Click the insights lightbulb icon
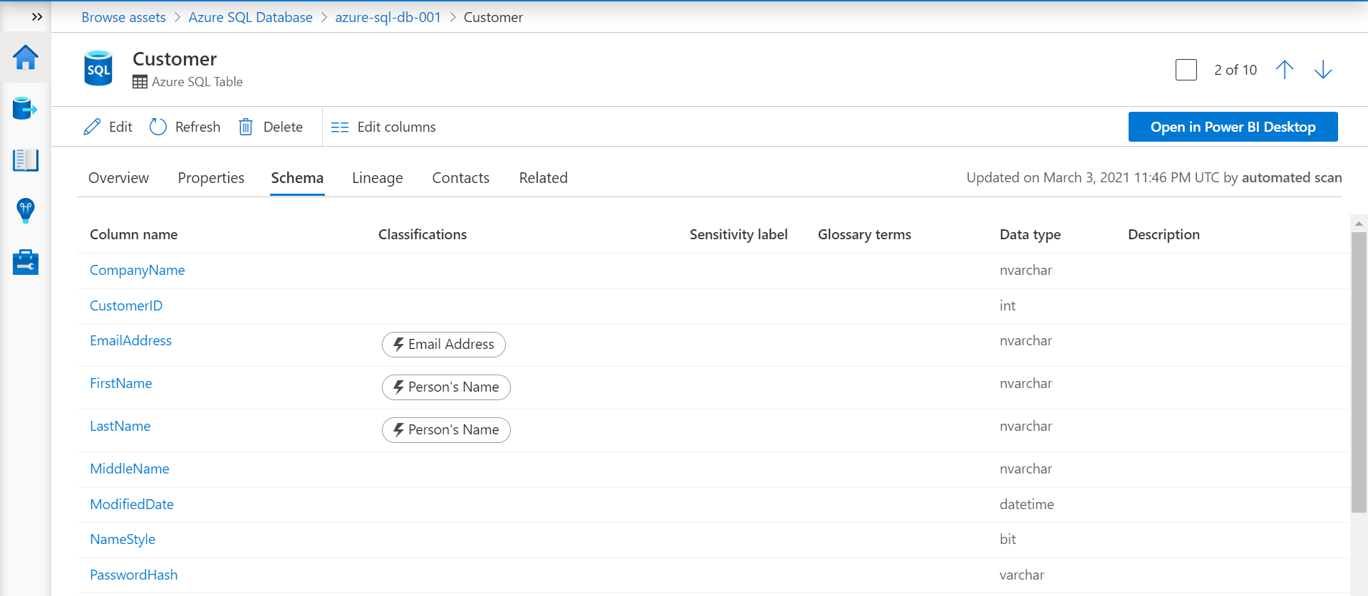The height and width of the screenshot is (596, 1368). pyautogui.click(x=26, y=211)
